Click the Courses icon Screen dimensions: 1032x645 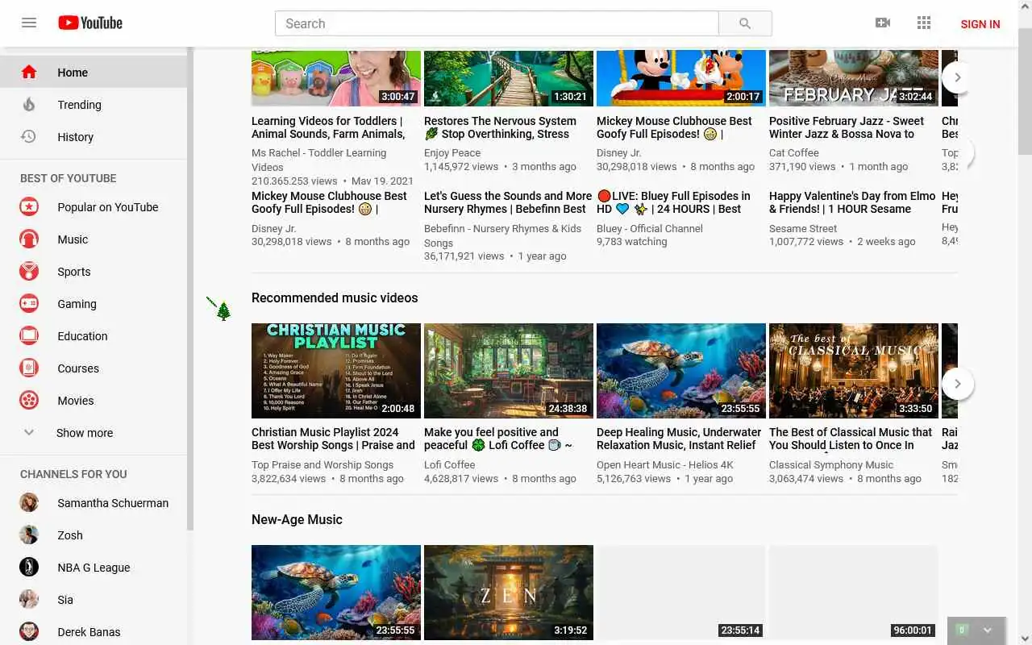tap(29, 368)
